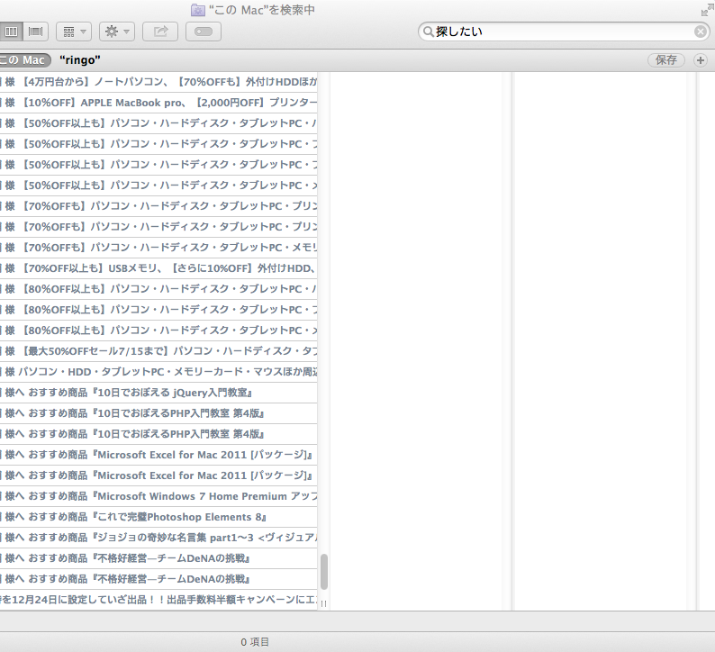Select the この Mac search scope
715x652 pixels.
coord(23,60)
